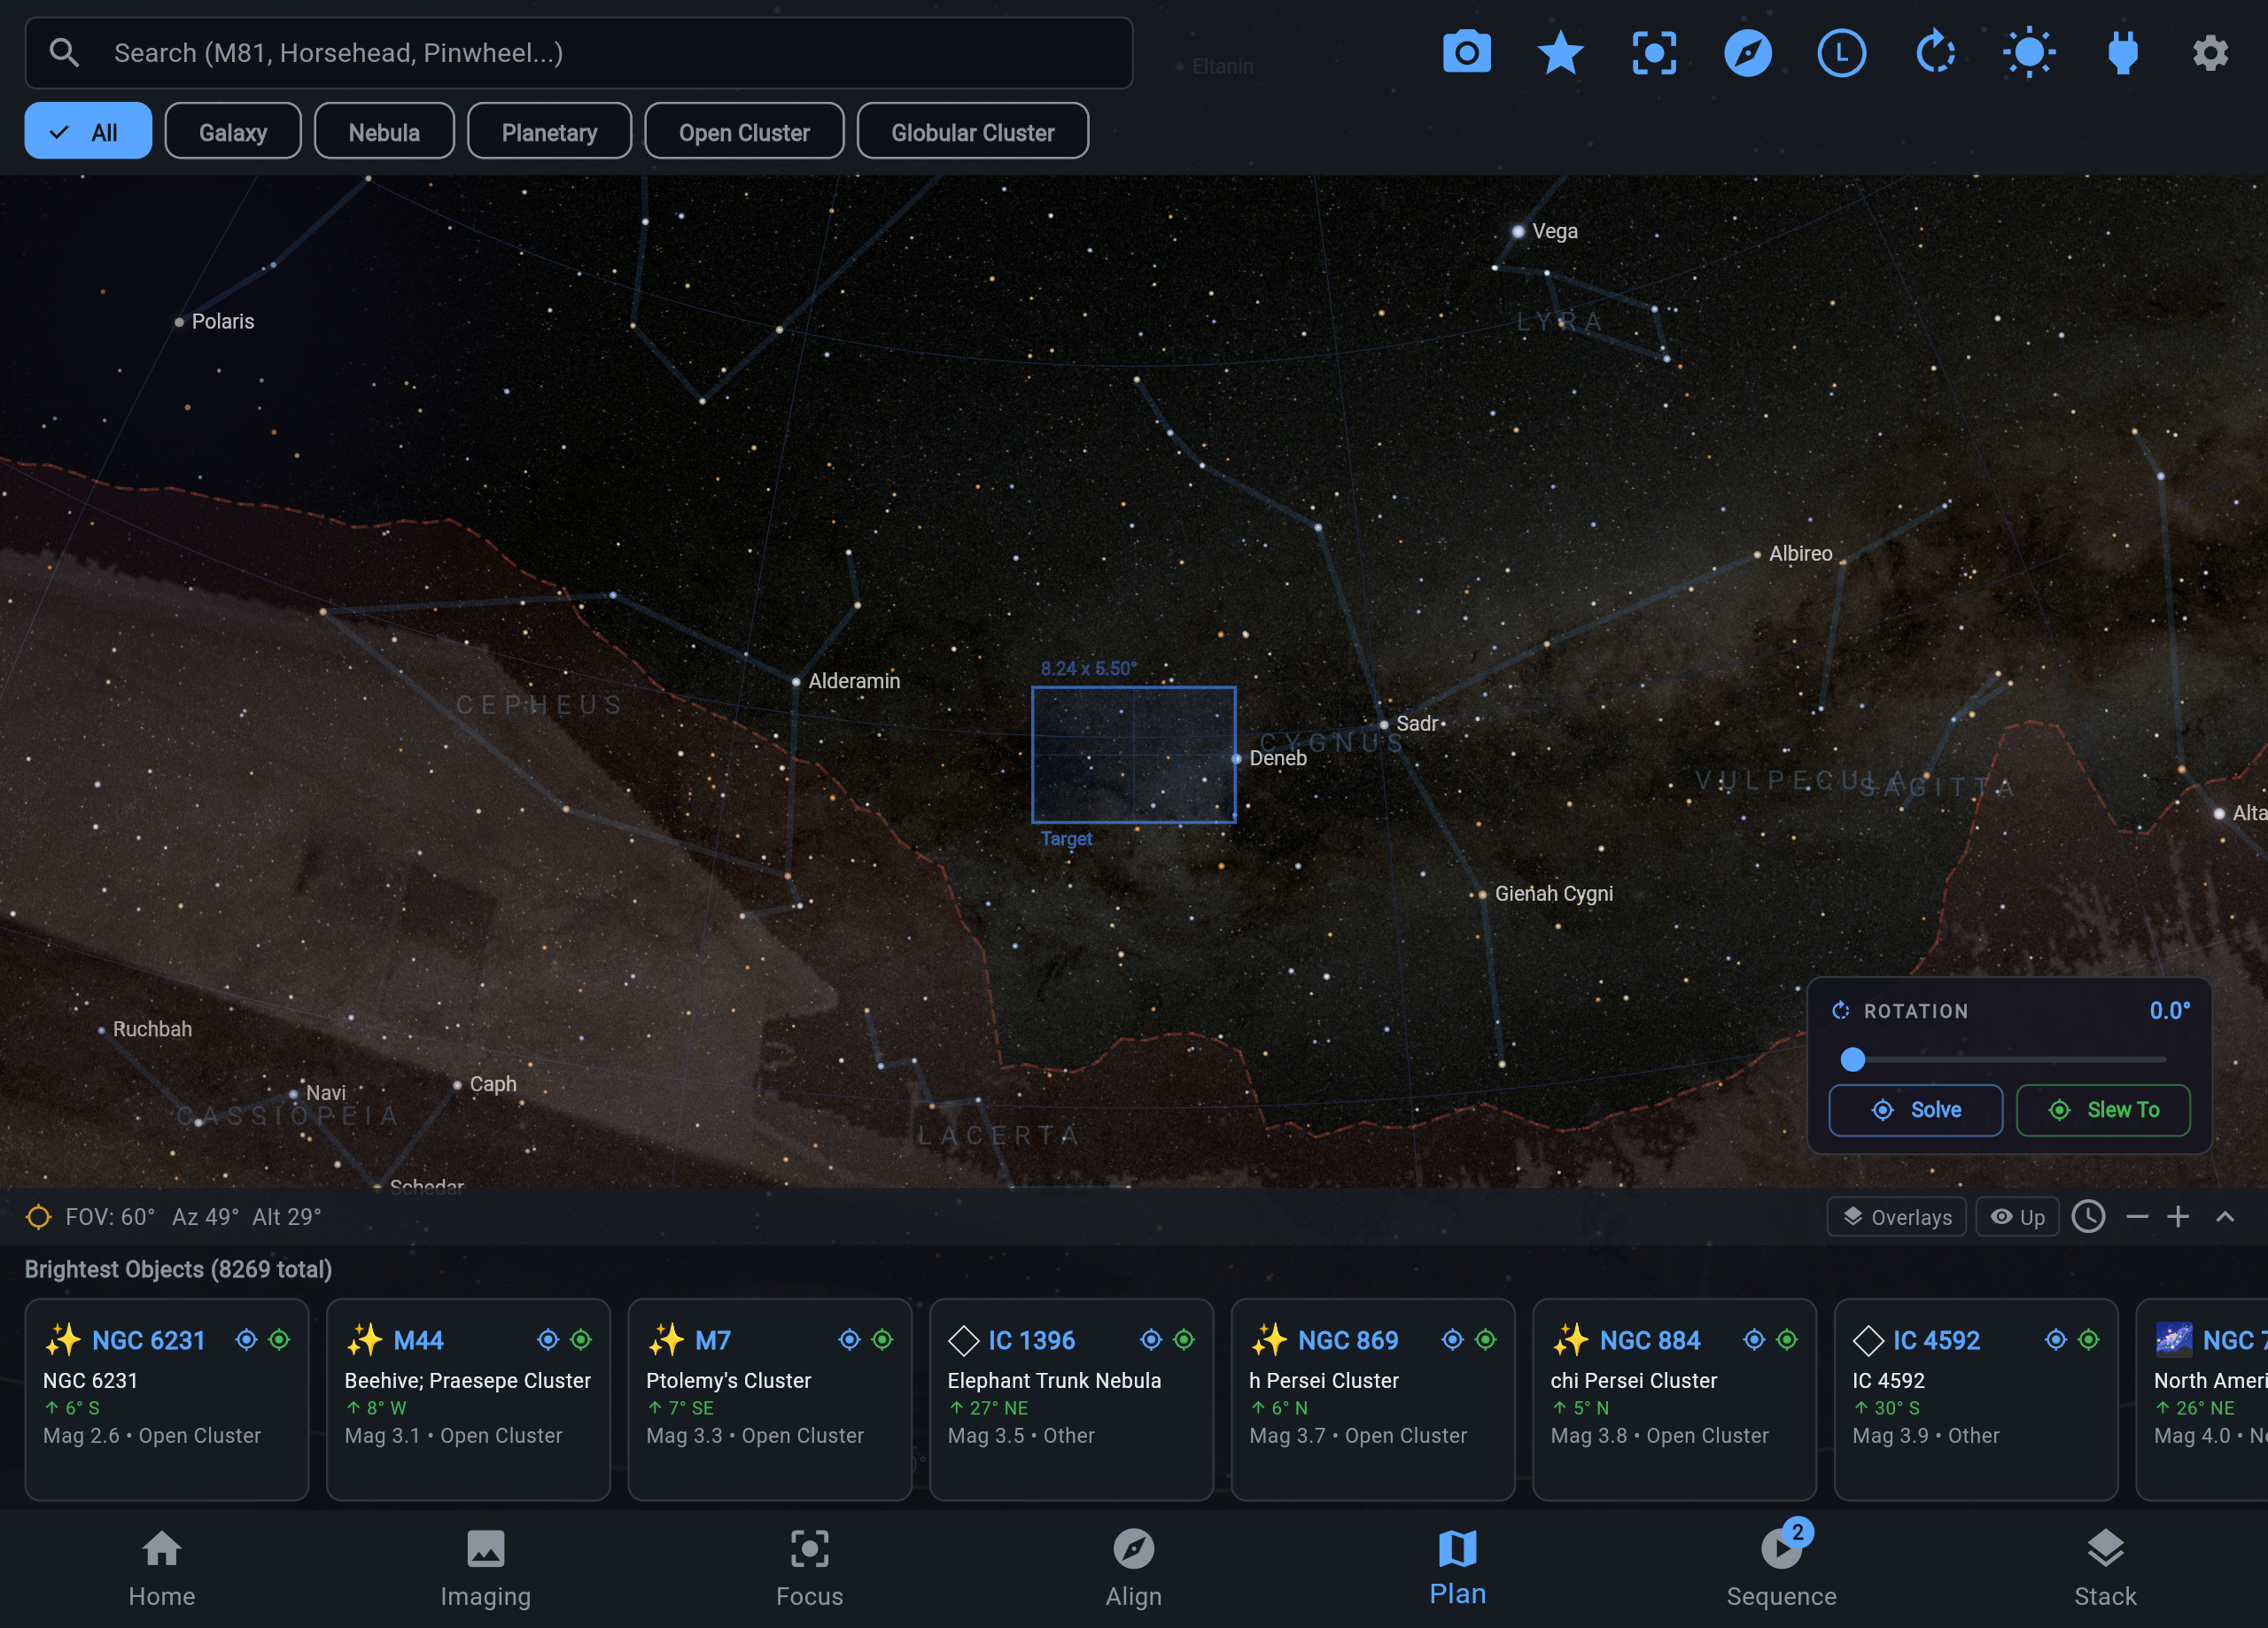Click the Target framing rectangle on the map

[x=1133, y=754]
